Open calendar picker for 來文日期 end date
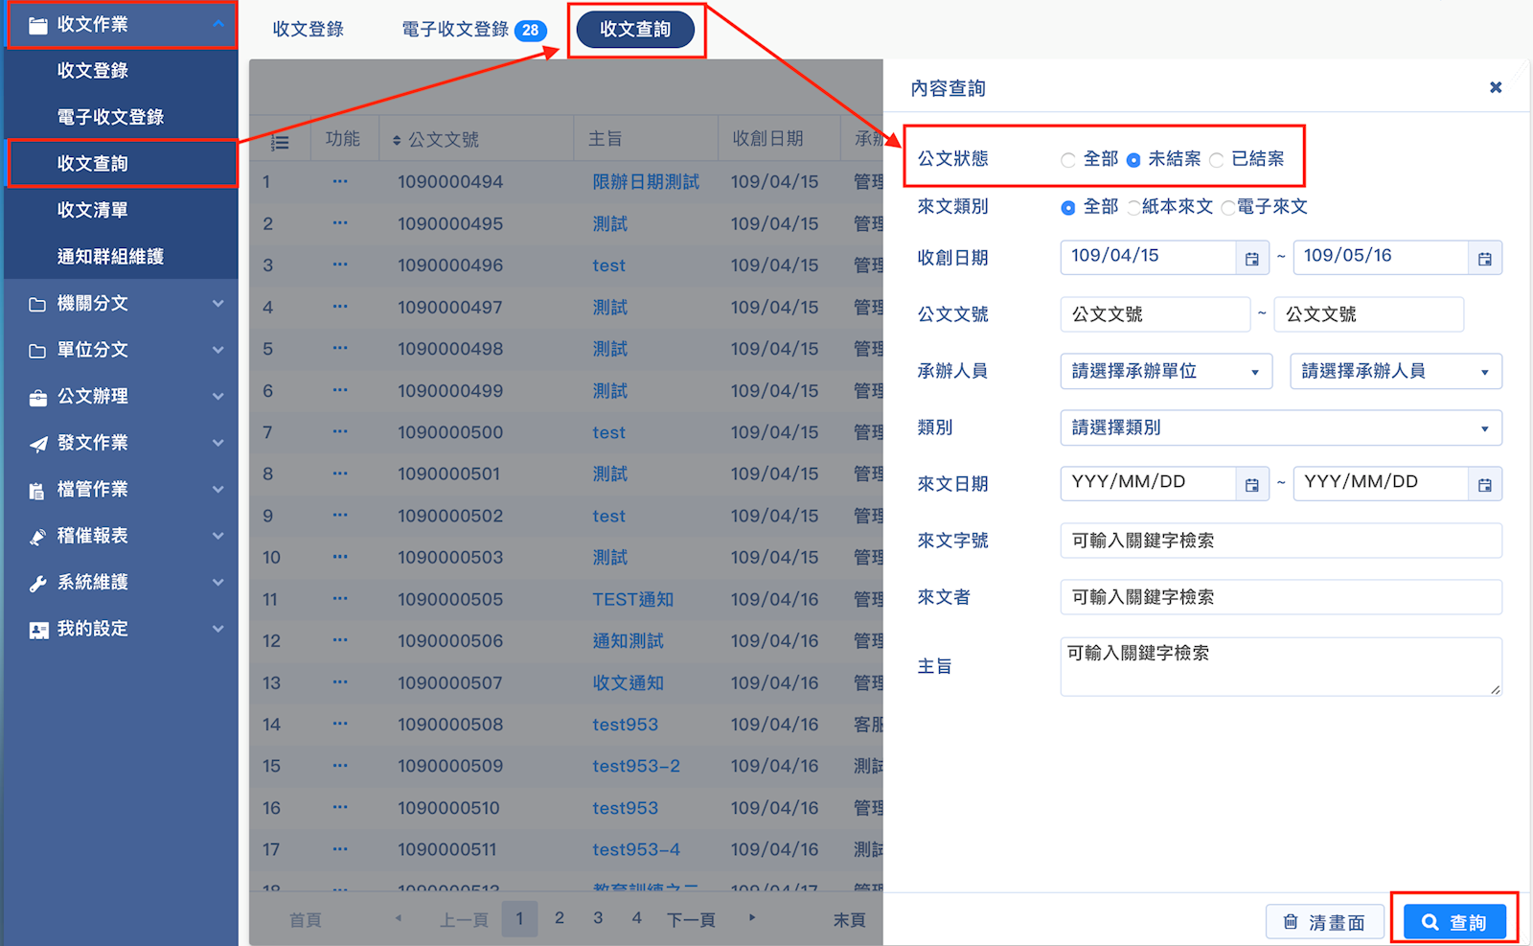 [1484, 485]
